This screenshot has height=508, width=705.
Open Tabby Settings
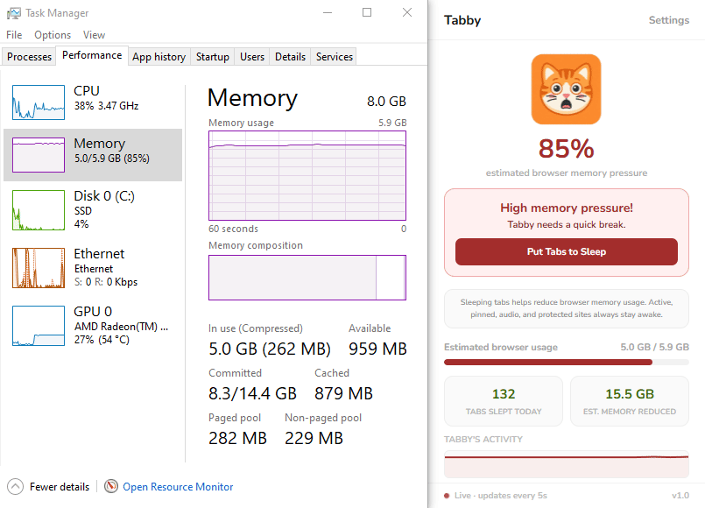click(x=668, y=20)
